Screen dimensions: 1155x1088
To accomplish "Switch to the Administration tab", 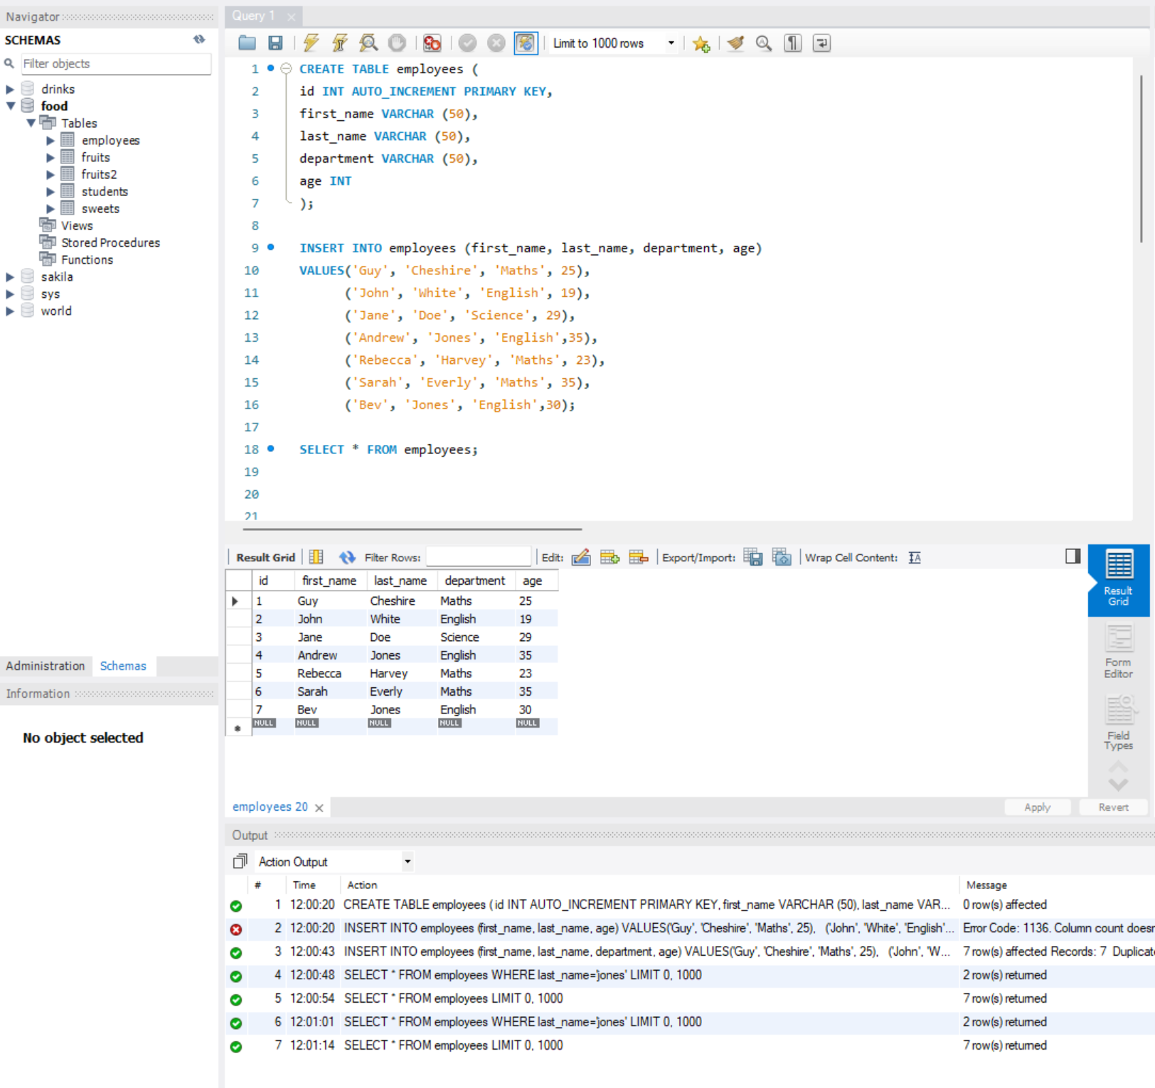I will pyautogui.click(x=46, y=666).
